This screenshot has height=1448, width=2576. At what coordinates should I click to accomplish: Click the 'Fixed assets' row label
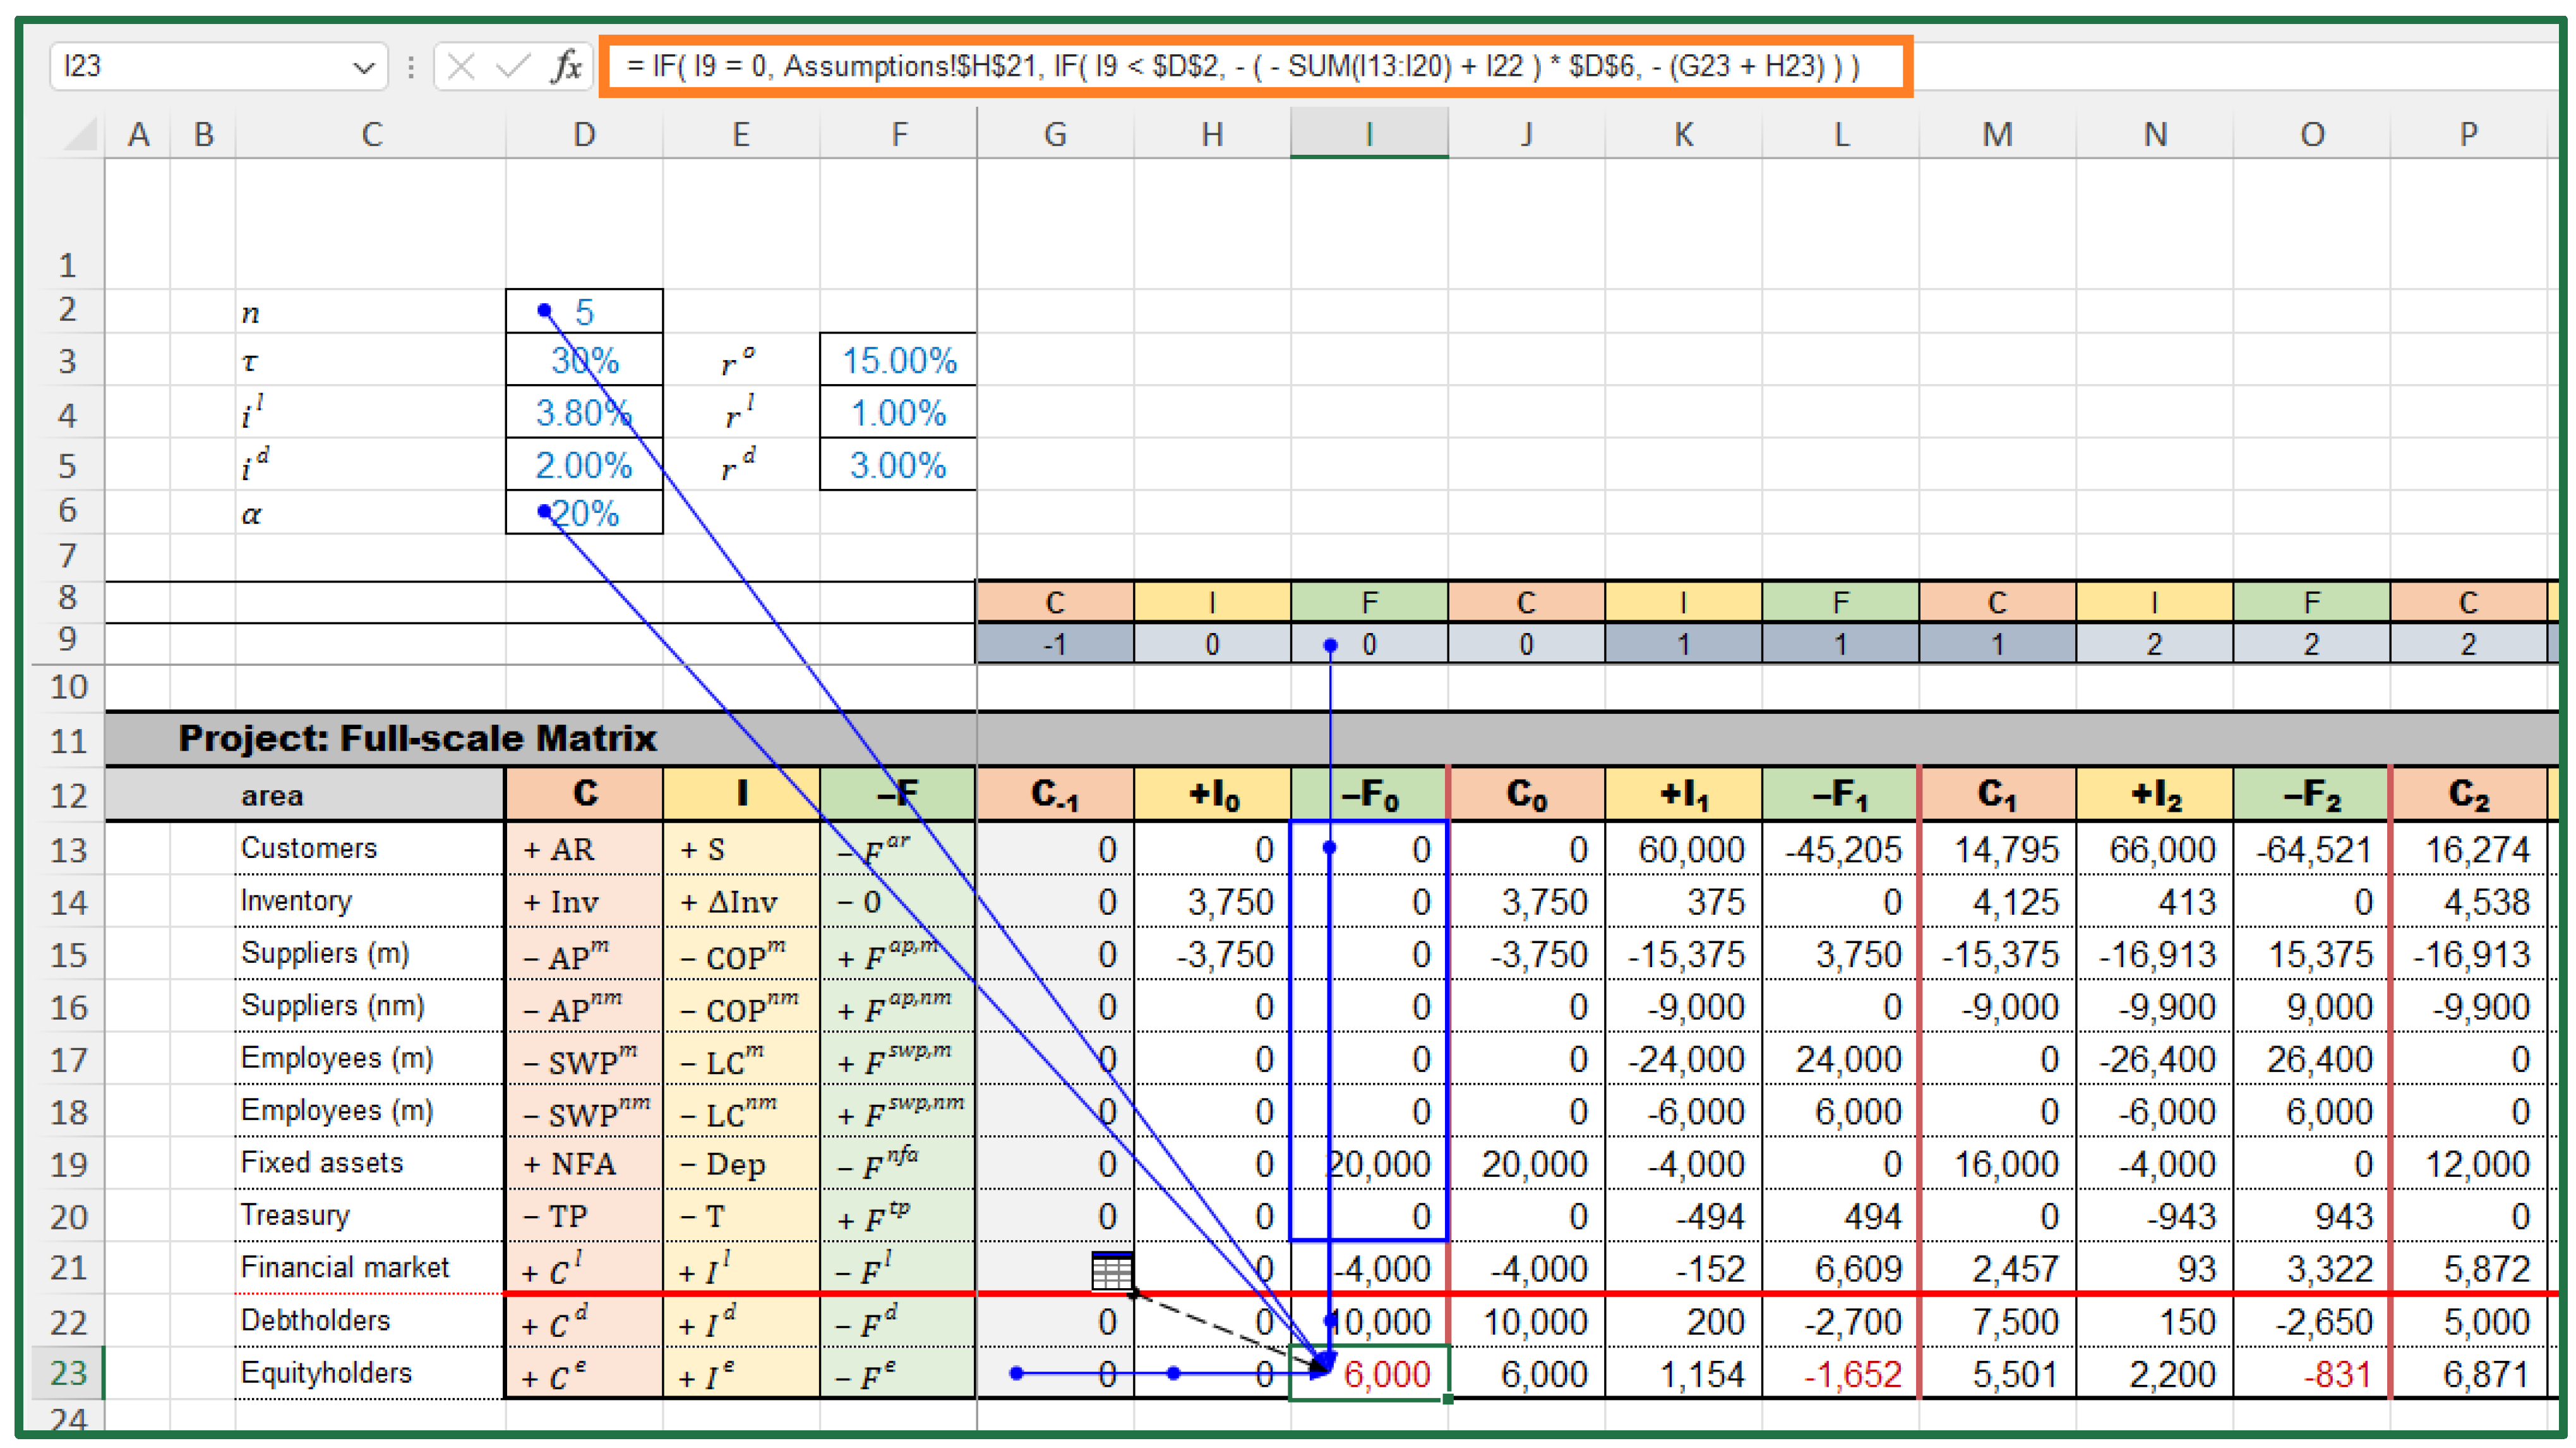pyautogui.click(x=322, y=1163)
